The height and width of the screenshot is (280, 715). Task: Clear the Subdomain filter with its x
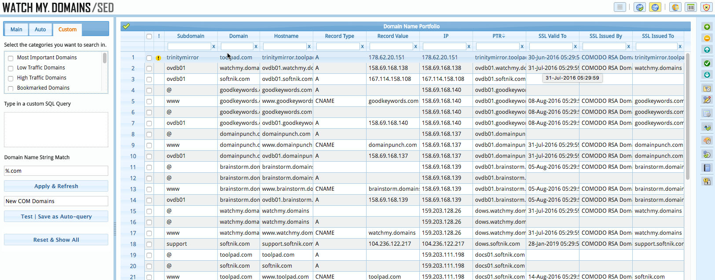(214, 46)
